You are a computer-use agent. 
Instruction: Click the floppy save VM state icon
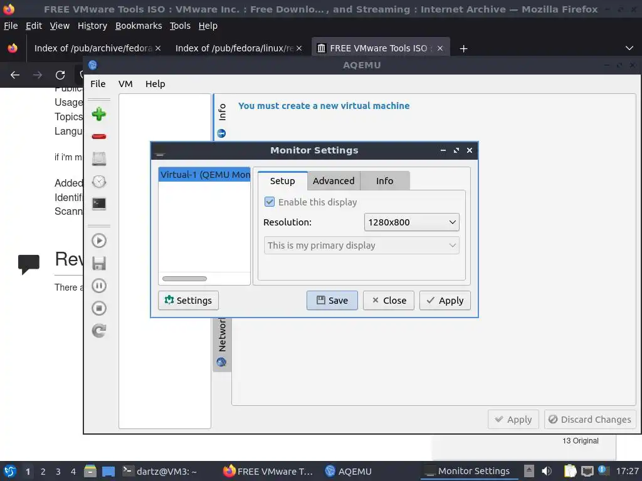tap(98, 263)
